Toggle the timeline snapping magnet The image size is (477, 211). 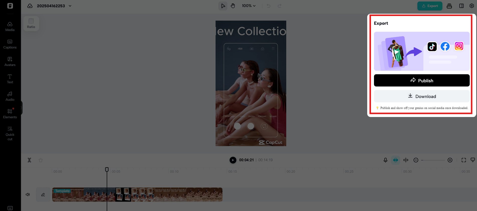[396, 160]
